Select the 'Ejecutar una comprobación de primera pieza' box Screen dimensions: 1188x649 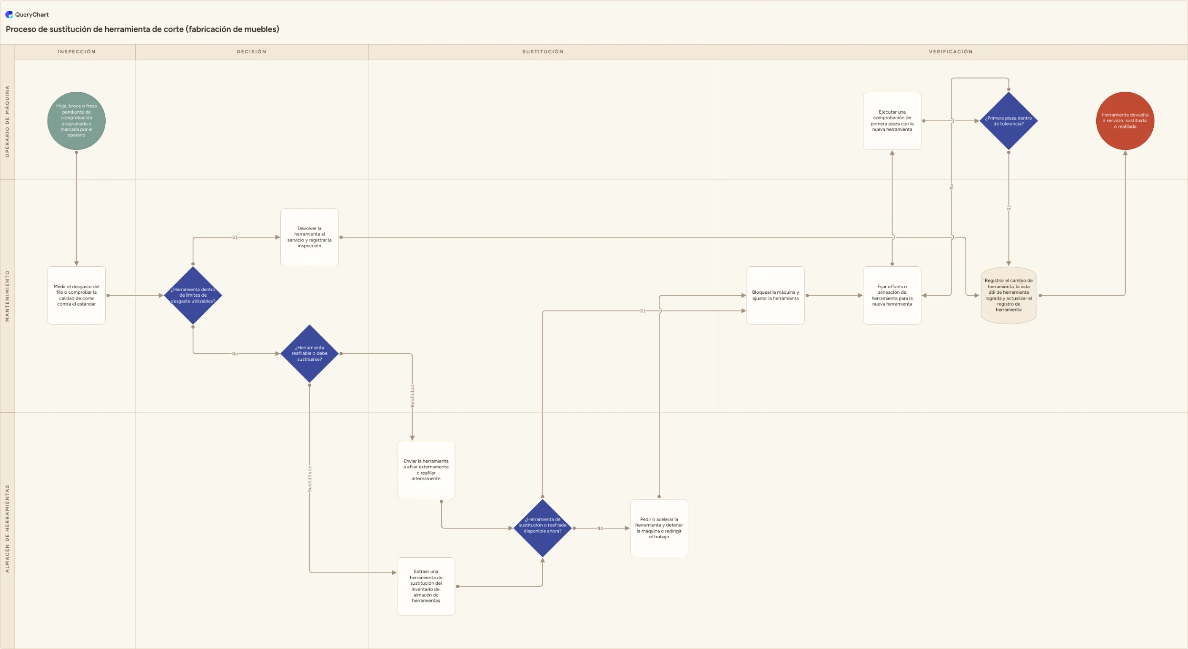[x=892, y=121]
